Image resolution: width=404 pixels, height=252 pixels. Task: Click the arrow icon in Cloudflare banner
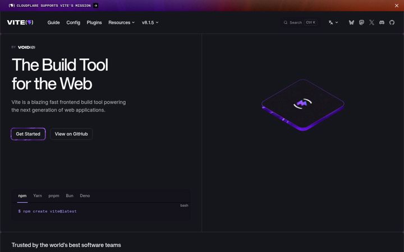click(95, 6)
